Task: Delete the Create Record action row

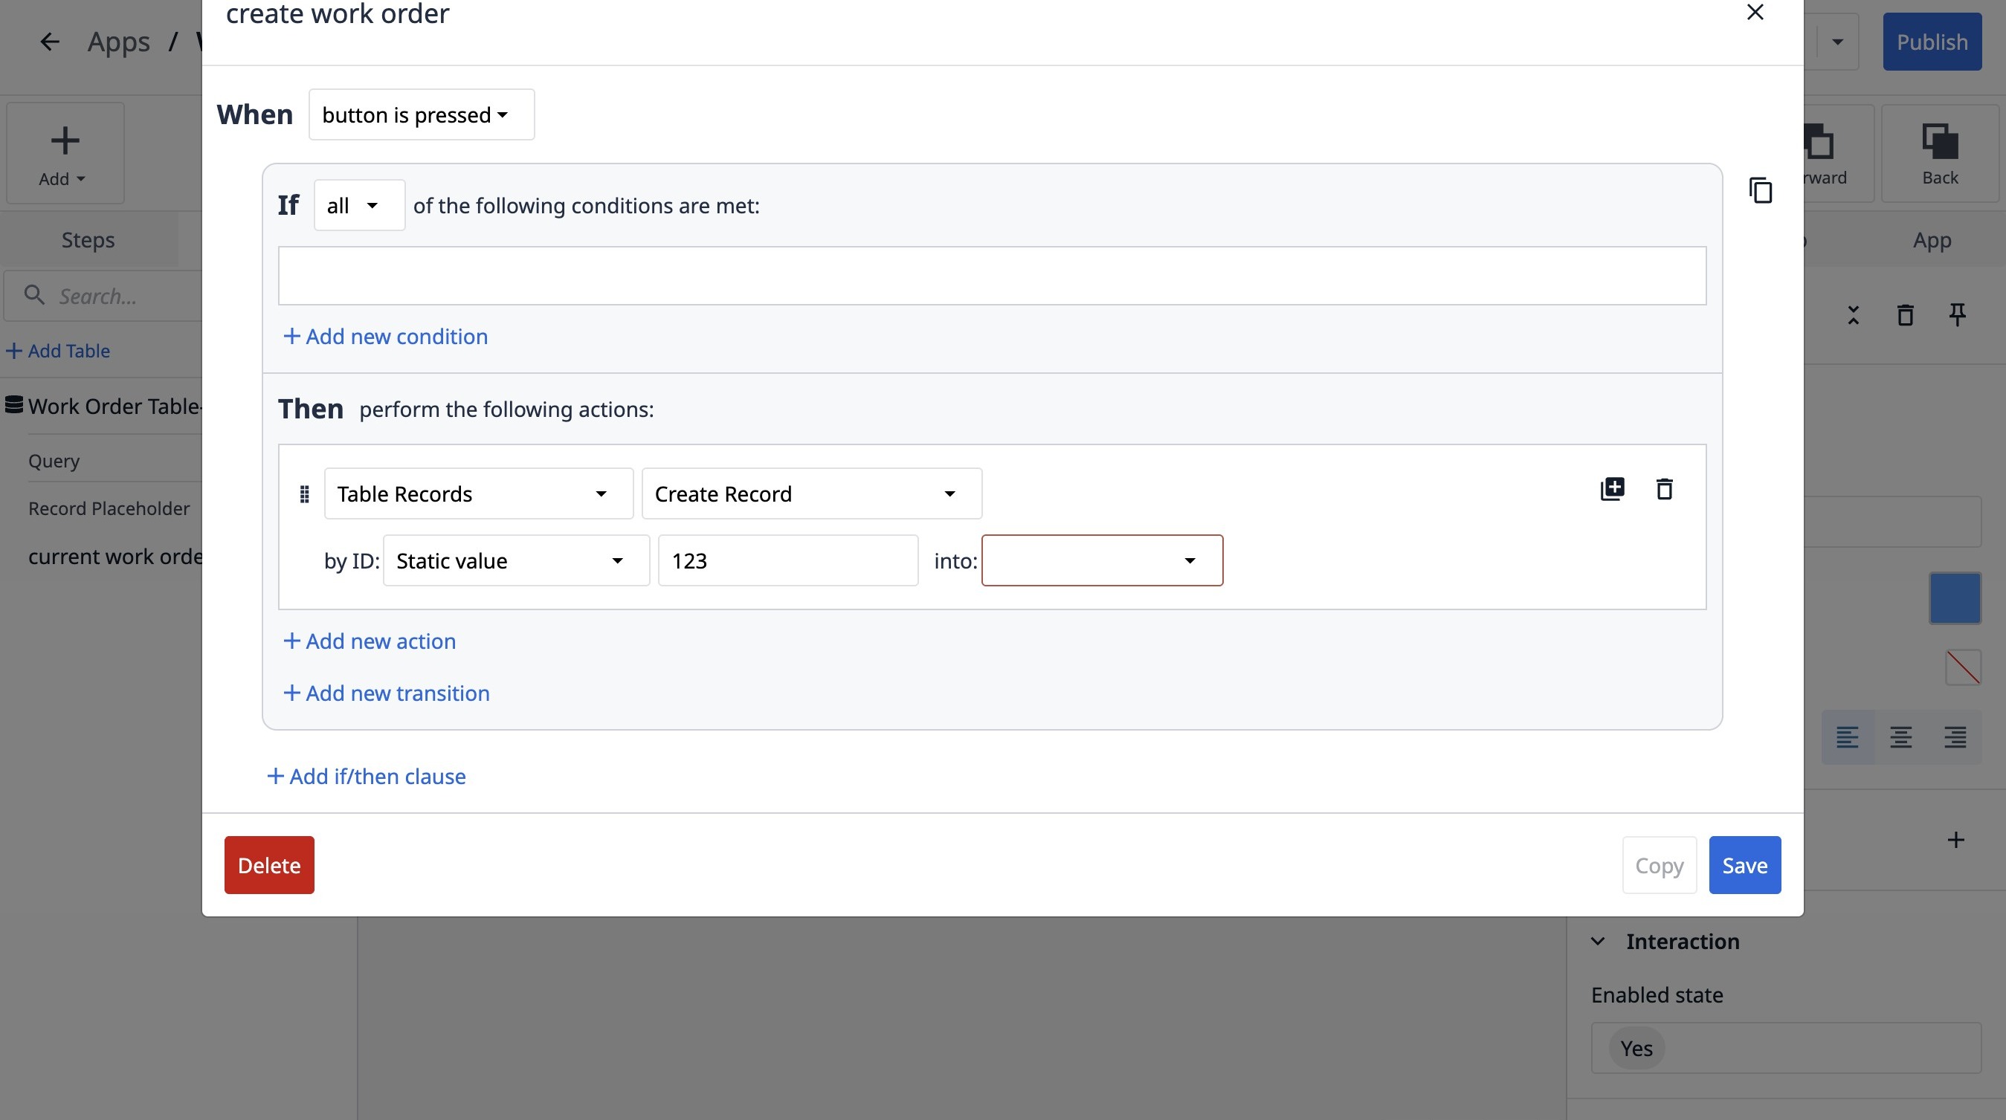Action: (x=1664, y=489)
